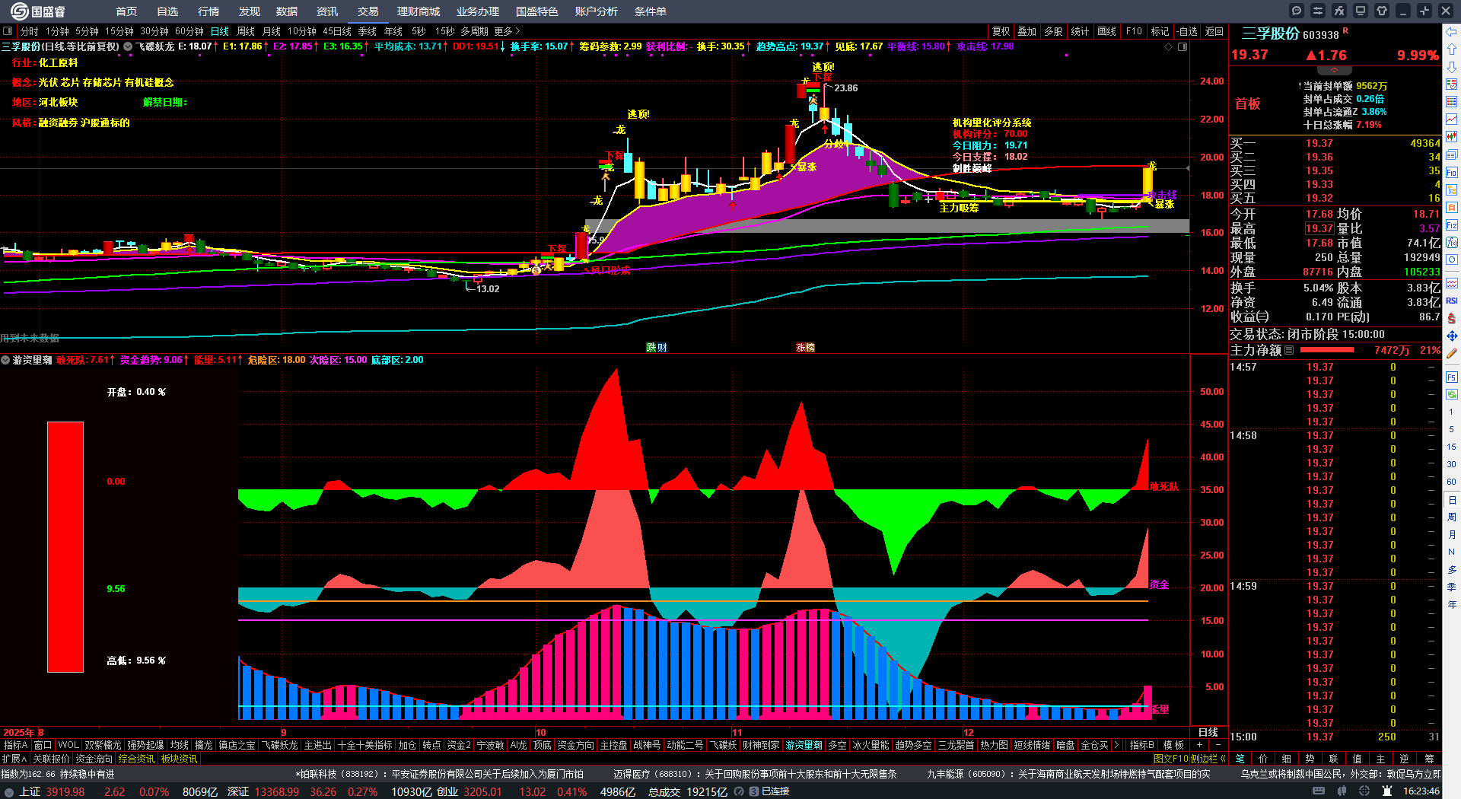Image resolution: width=1461 pixels, height=799 pixels.
Task: Click the 统计 statistics button
Action: coord(1080,31)
